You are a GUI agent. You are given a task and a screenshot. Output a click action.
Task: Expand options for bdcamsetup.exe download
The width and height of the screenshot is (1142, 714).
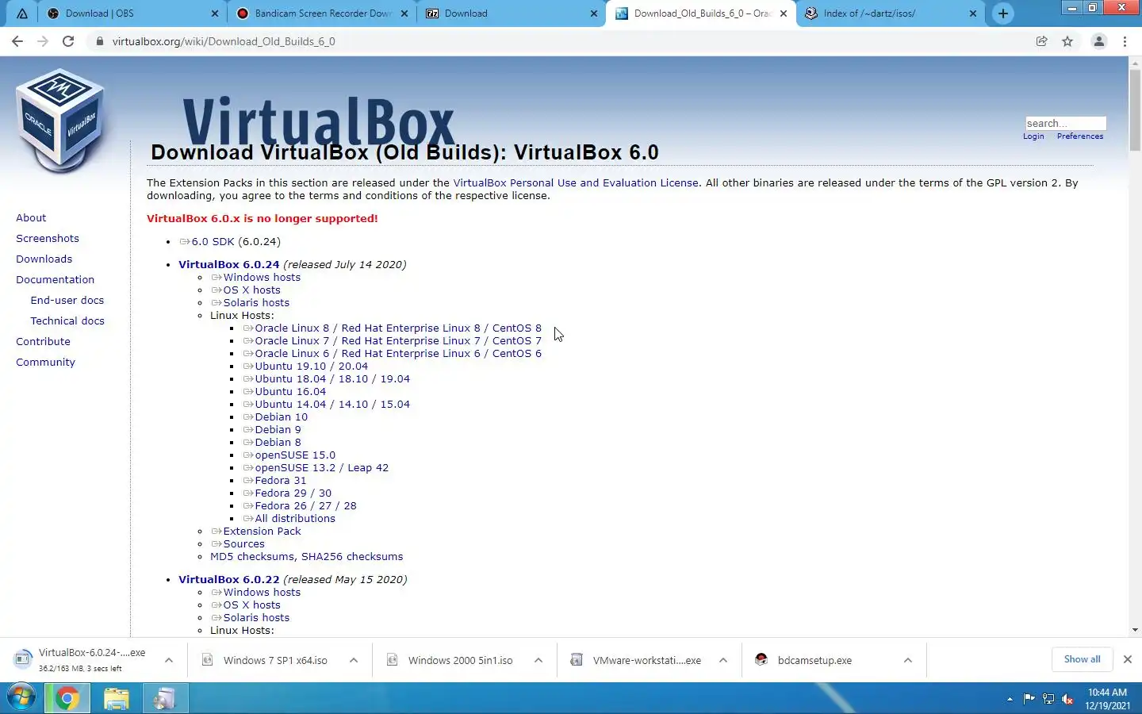pyautogui.click(x=908, y=660)
